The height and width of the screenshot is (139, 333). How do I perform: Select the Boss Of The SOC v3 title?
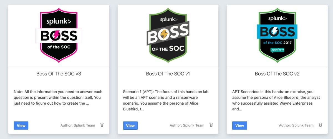point(59,74)
